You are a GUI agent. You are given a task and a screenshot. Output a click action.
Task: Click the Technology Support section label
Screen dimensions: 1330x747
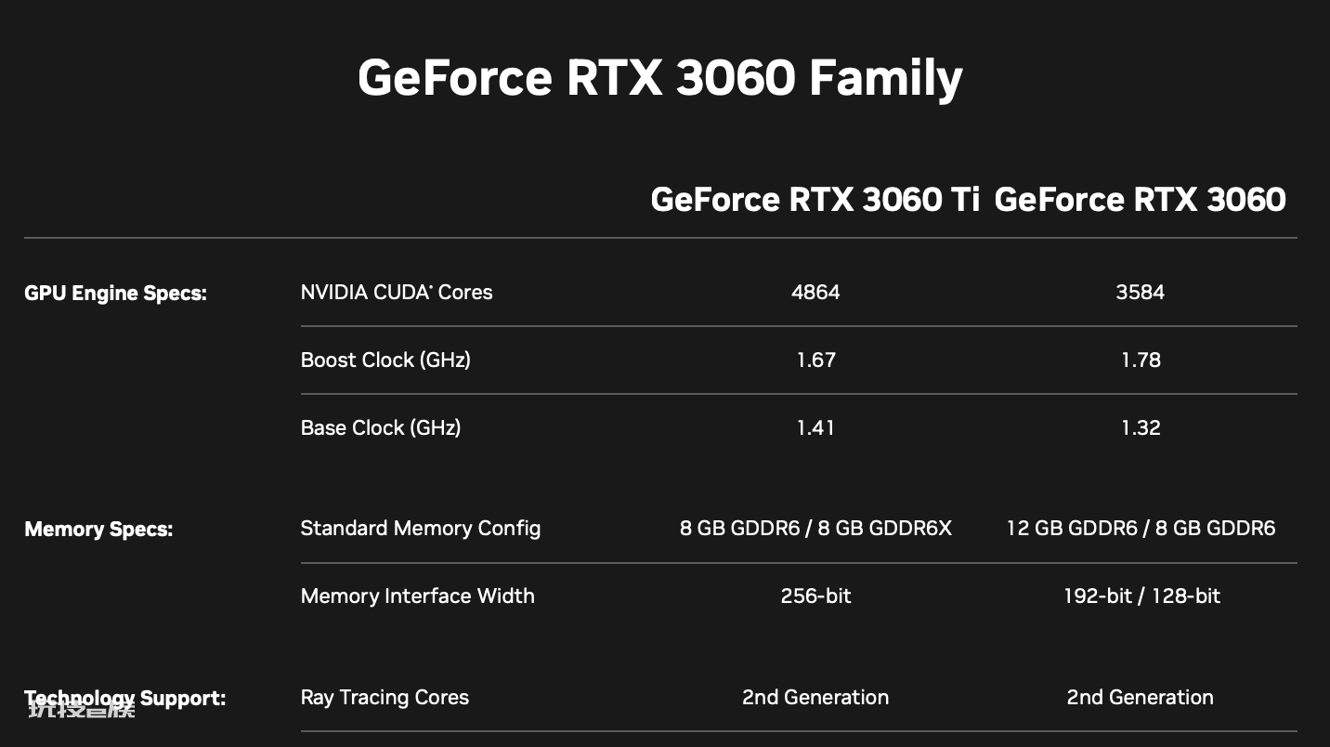[124, 698]
